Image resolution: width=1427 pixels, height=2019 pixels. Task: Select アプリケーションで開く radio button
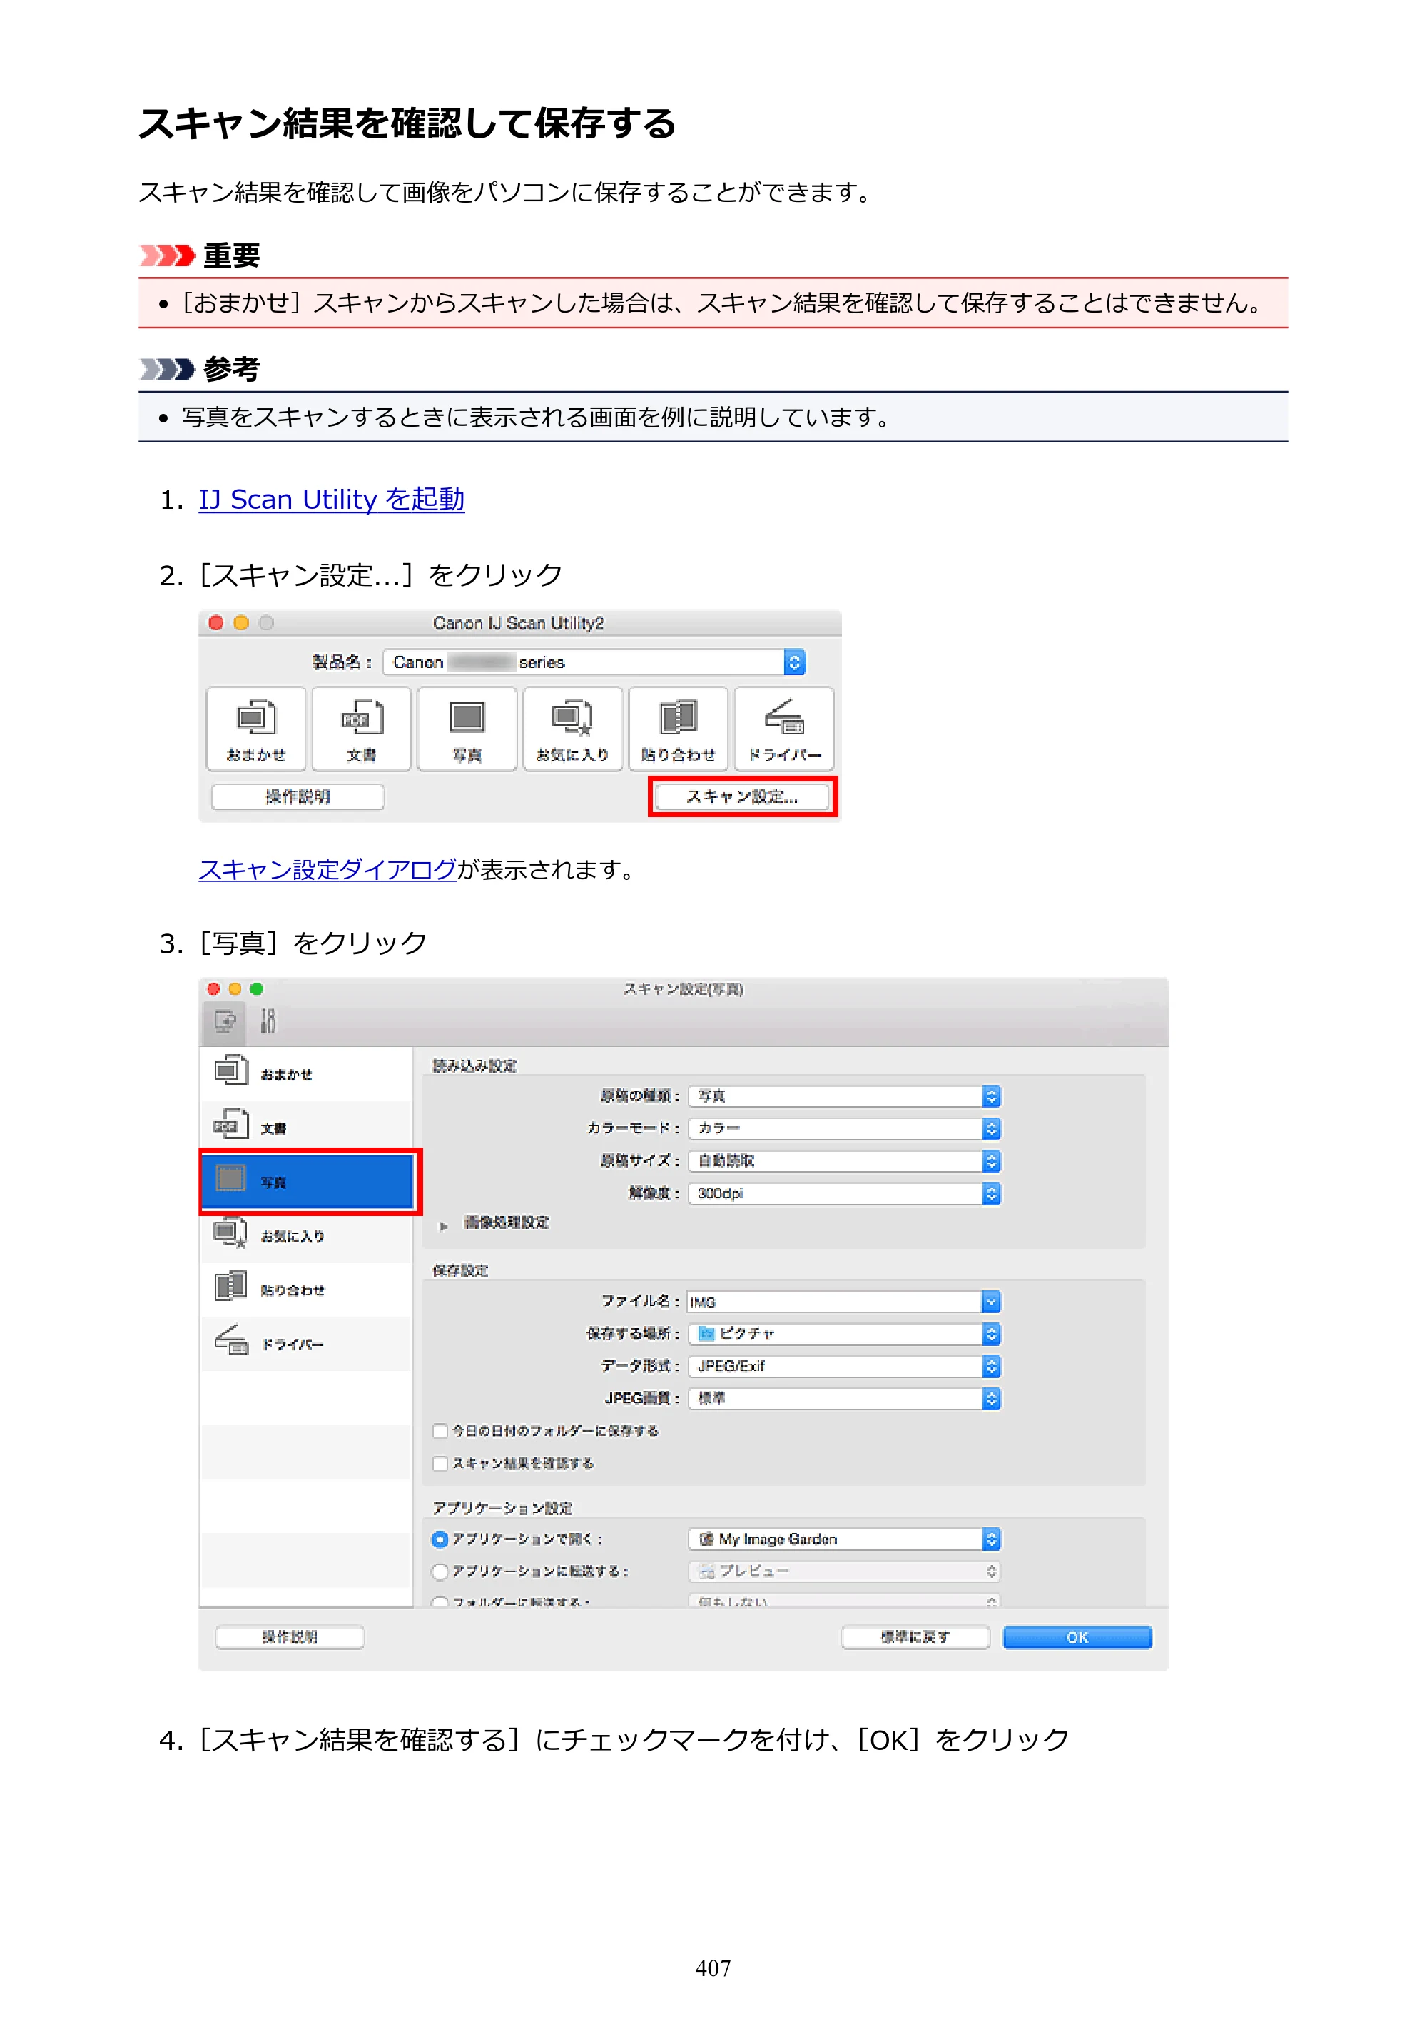pos(440,1539)
